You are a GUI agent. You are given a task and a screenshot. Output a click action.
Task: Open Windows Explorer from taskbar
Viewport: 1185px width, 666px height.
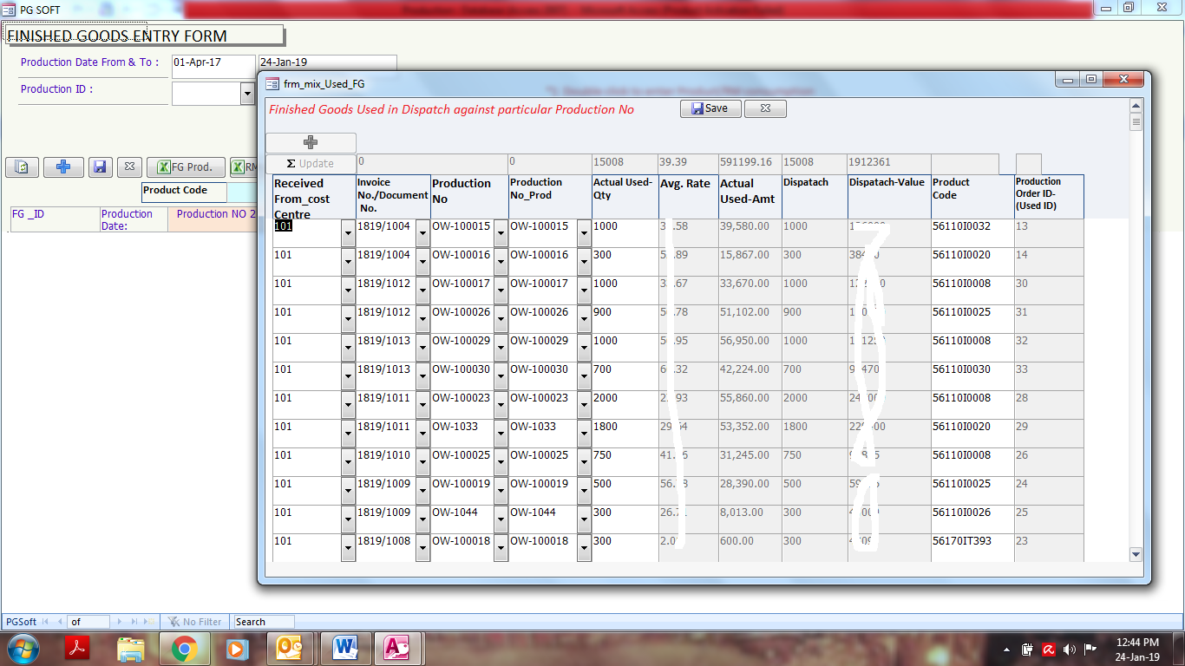(131, 649)
